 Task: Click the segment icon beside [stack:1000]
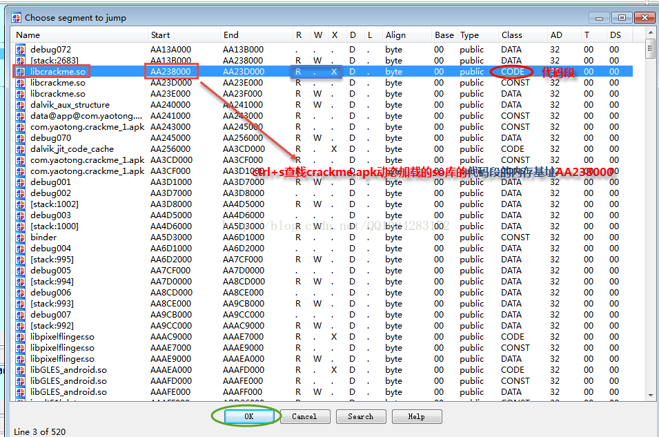(x=20, y=226)
